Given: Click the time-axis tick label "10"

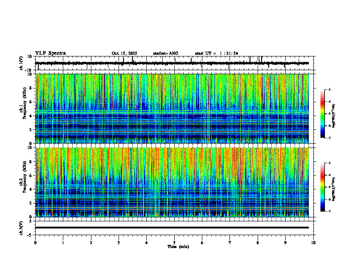Looking at the screenshot, I should pyautogui.click(x=313, y=243).
